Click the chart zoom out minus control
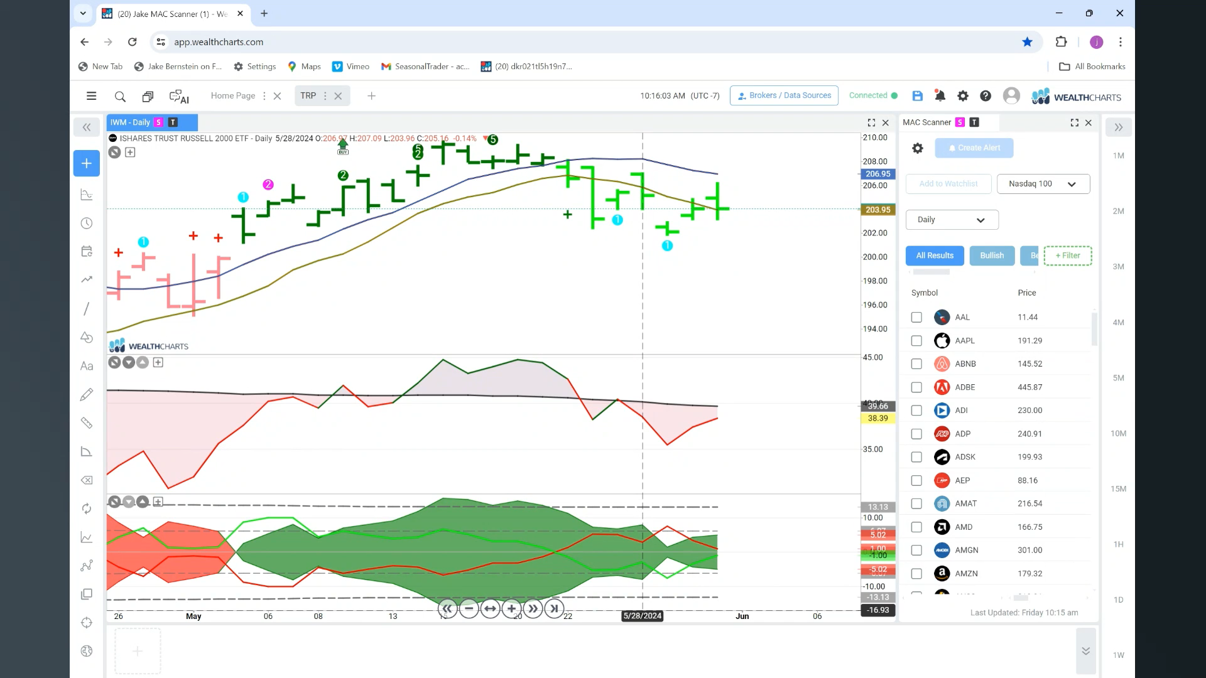 click(x=469, y=608)
